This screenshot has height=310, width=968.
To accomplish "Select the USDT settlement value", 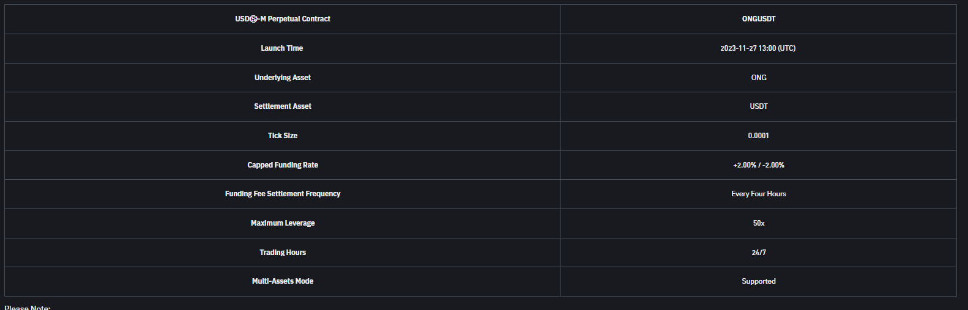I will (759, 106).
